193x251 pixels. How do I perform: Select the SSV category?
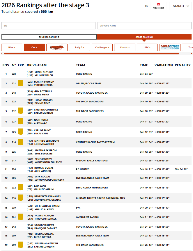point(147,47)
